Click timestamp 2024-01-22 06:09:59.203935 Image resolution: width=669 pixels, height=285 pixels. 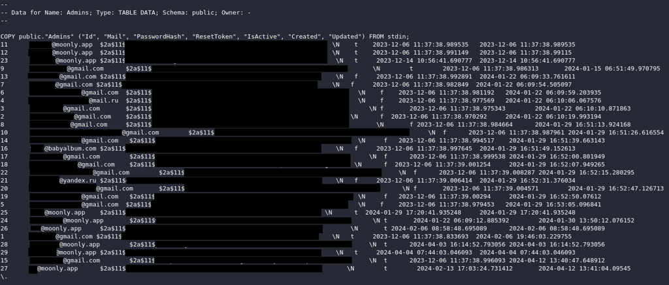(x=553, y=93)
